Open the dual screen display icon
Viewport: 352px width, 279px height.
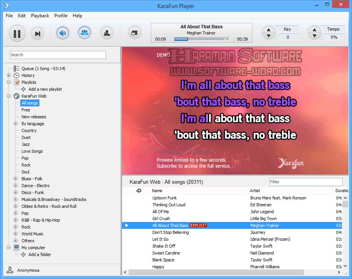point(134,33)
